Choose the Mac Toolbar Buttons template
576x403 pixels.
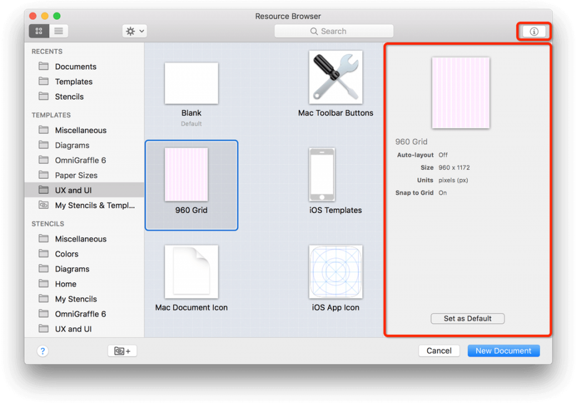click(x=336, y=77)
